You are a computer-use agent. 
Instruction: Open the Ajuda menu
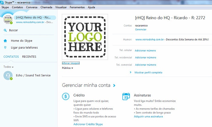(91, 7)
